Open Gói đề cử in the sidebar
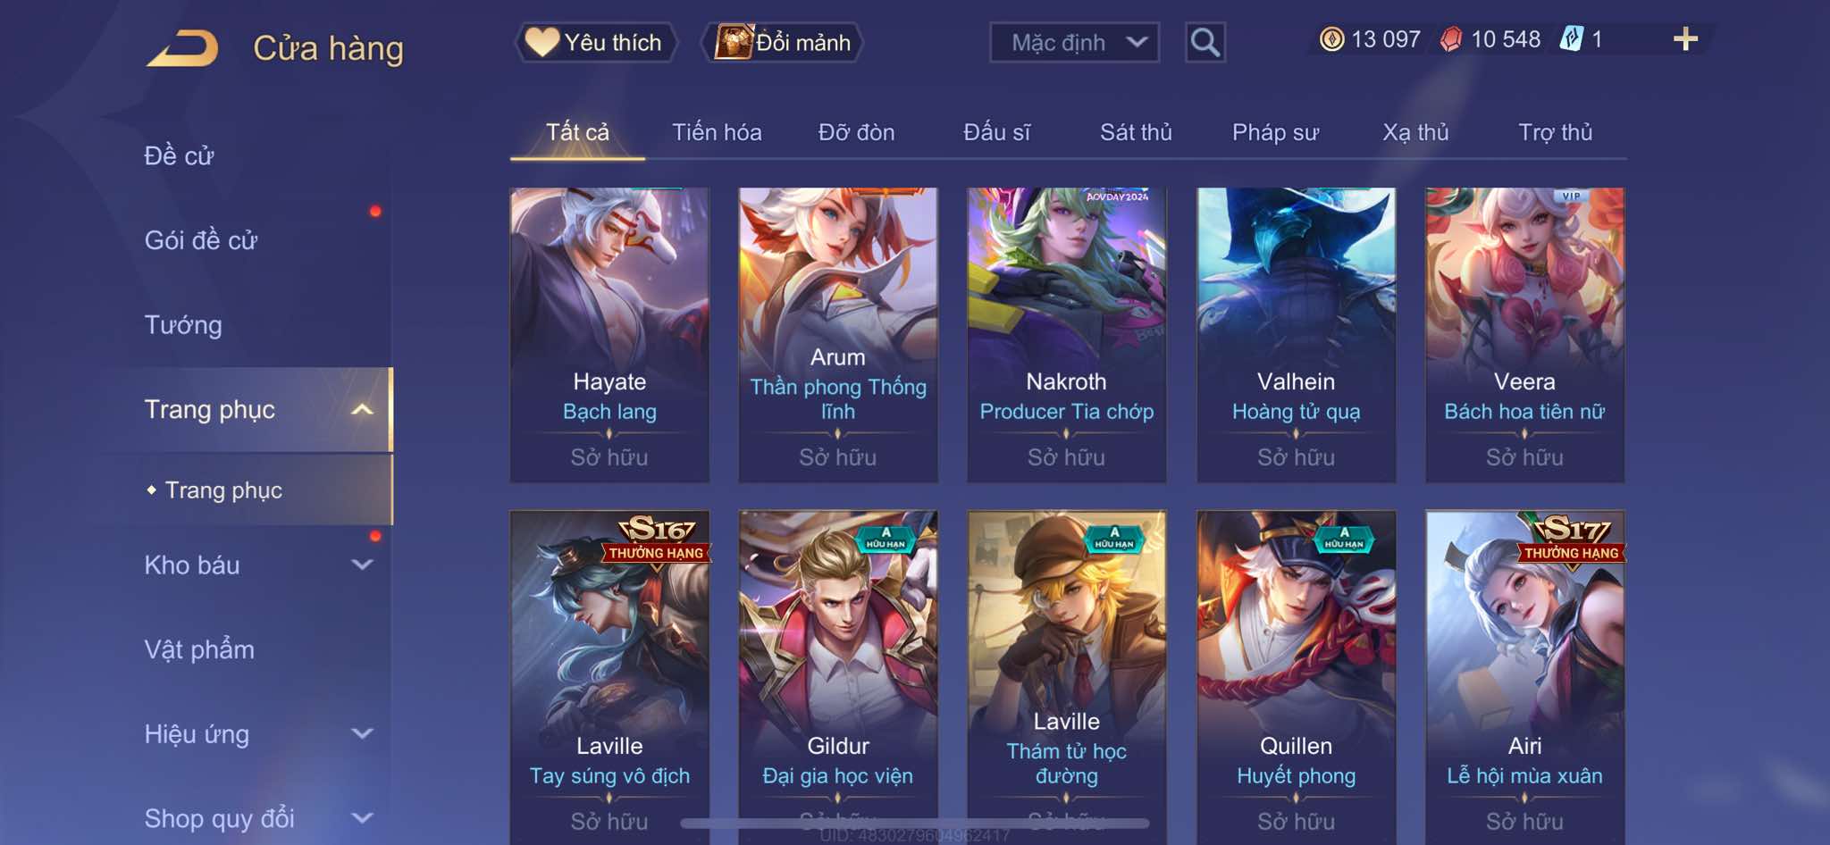This screenshot has width=1830, height=845. coord(201,239)
